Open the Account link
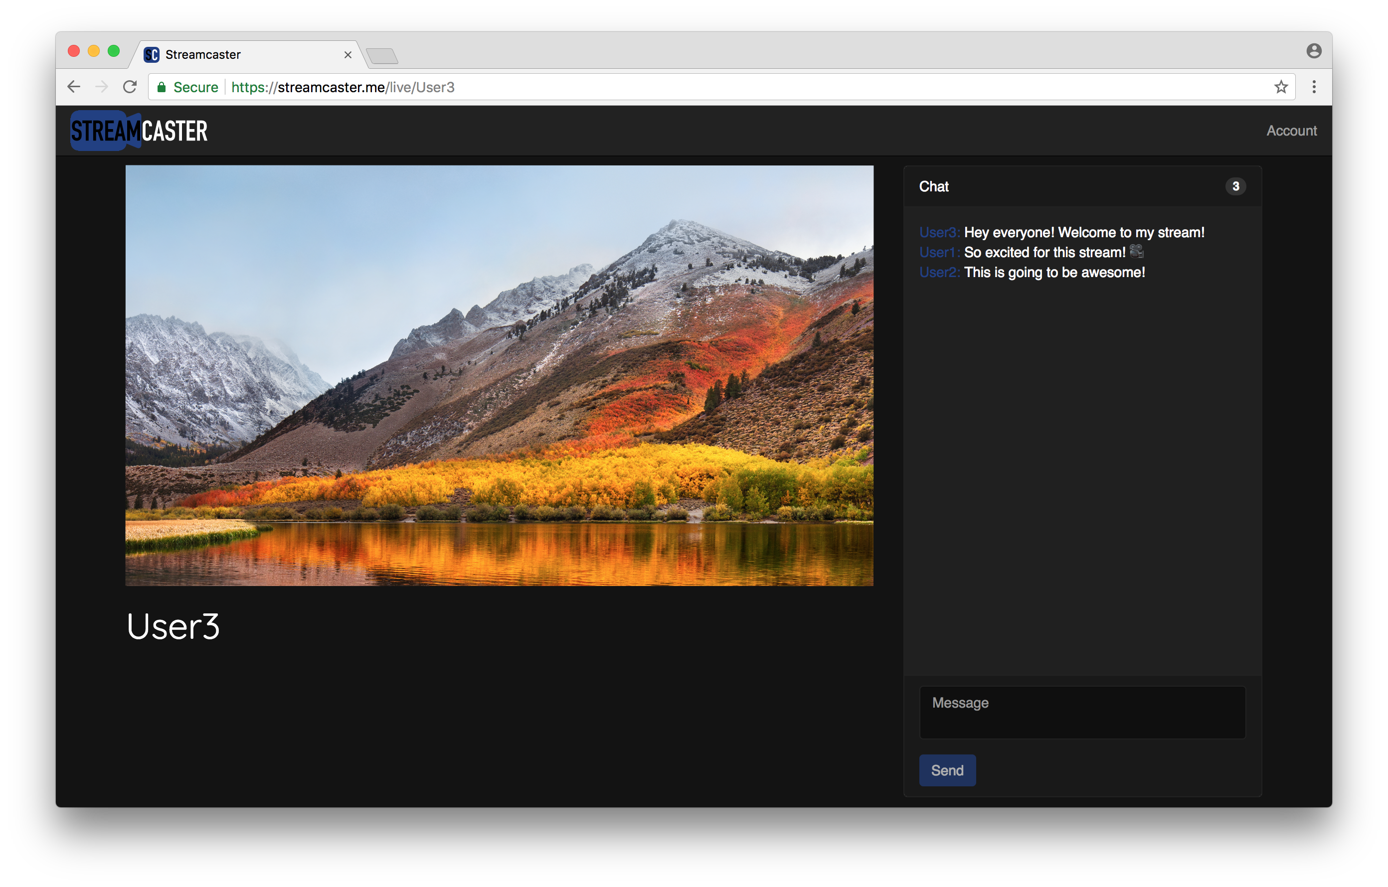 click(x=1291, y=131)
